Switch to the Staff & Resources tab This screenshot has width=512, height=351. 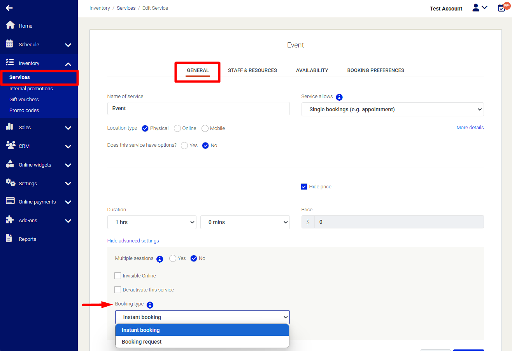[252, 70]
